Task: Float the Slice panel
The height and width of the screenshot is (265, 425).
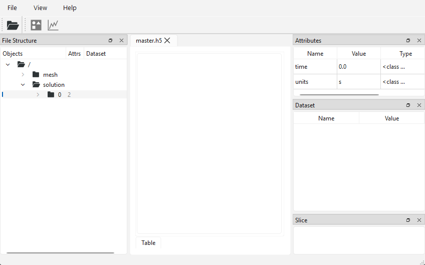Action: (x=408, y=220)
